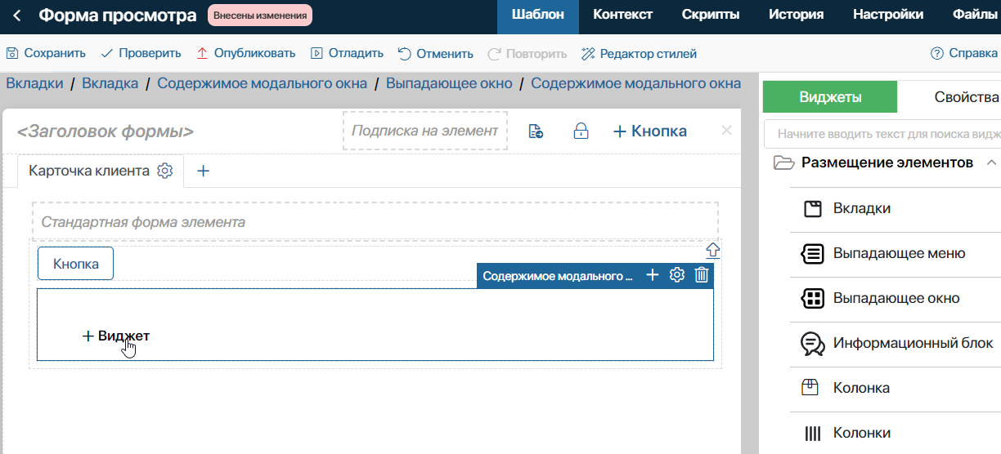Select the Карточка клиента tab
1001x454 pixels.
pos(89,171)
